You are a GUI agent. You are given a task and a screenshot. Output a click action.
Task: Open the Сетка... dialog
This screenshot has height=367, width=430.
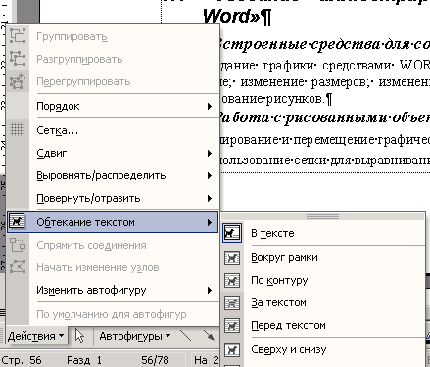click(113, 130)
